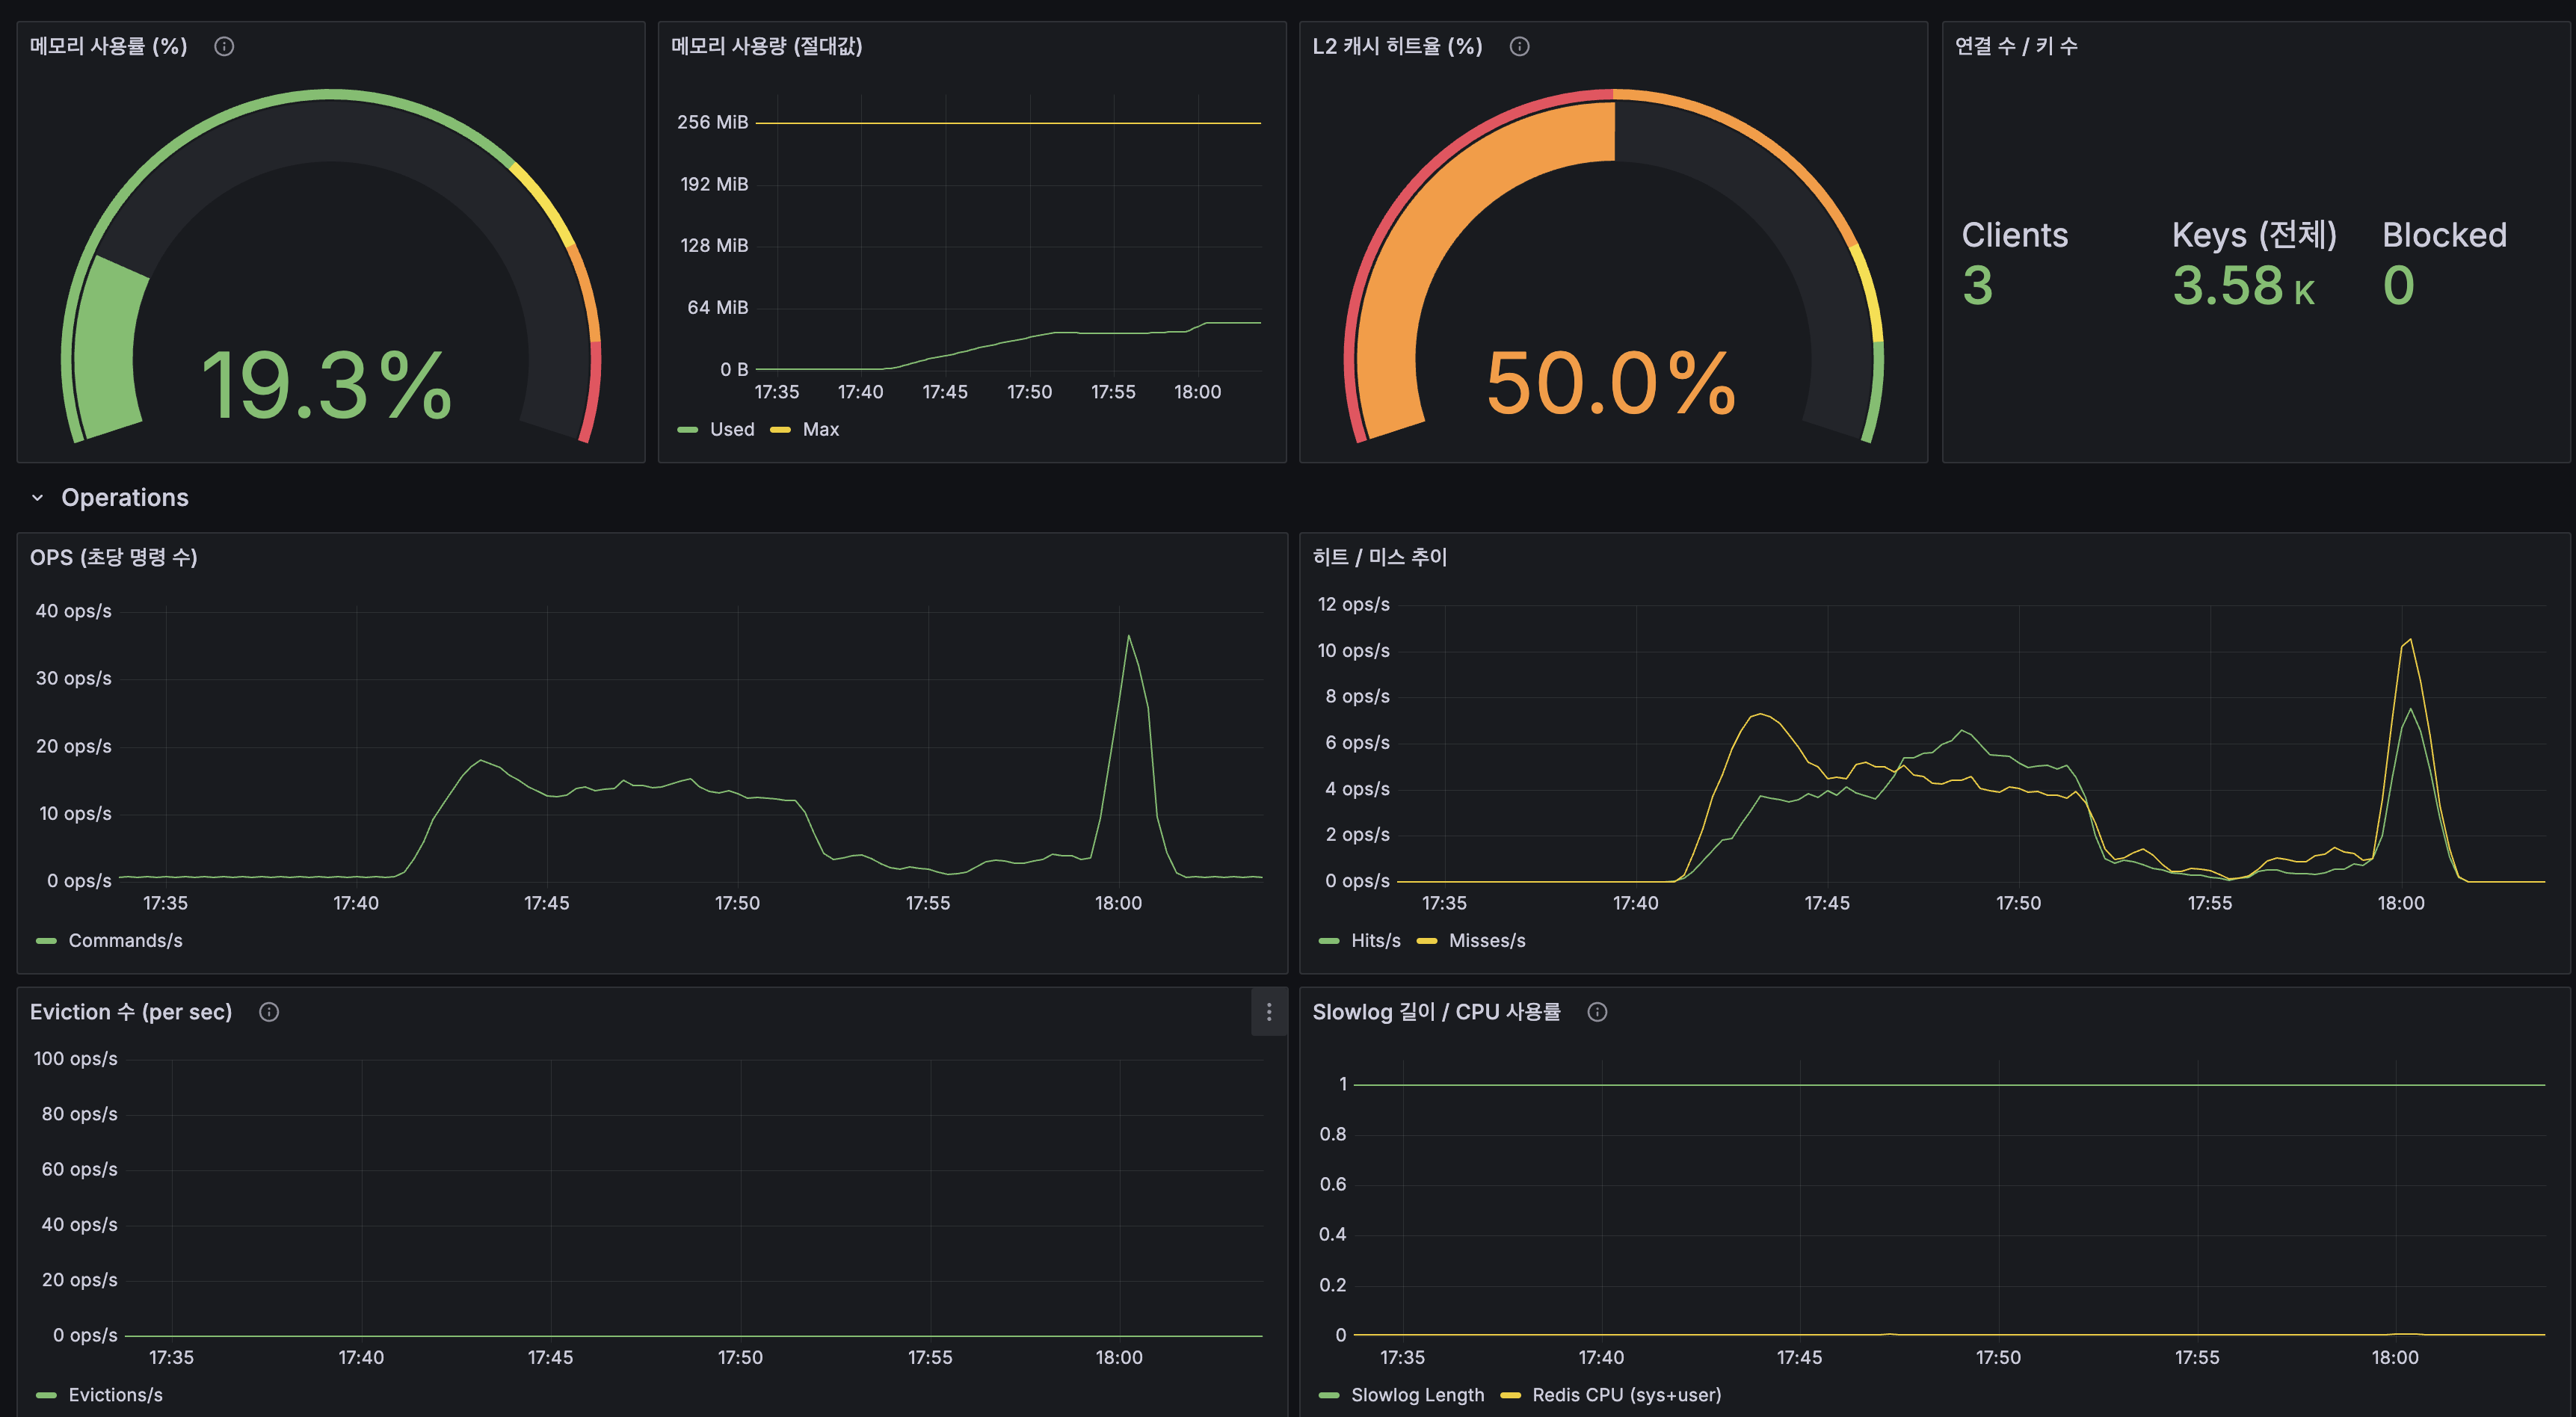The image size is (2576, 1417).
Task: Toggle Evictions/s legend item
Action: click(x=115, y=1395)
